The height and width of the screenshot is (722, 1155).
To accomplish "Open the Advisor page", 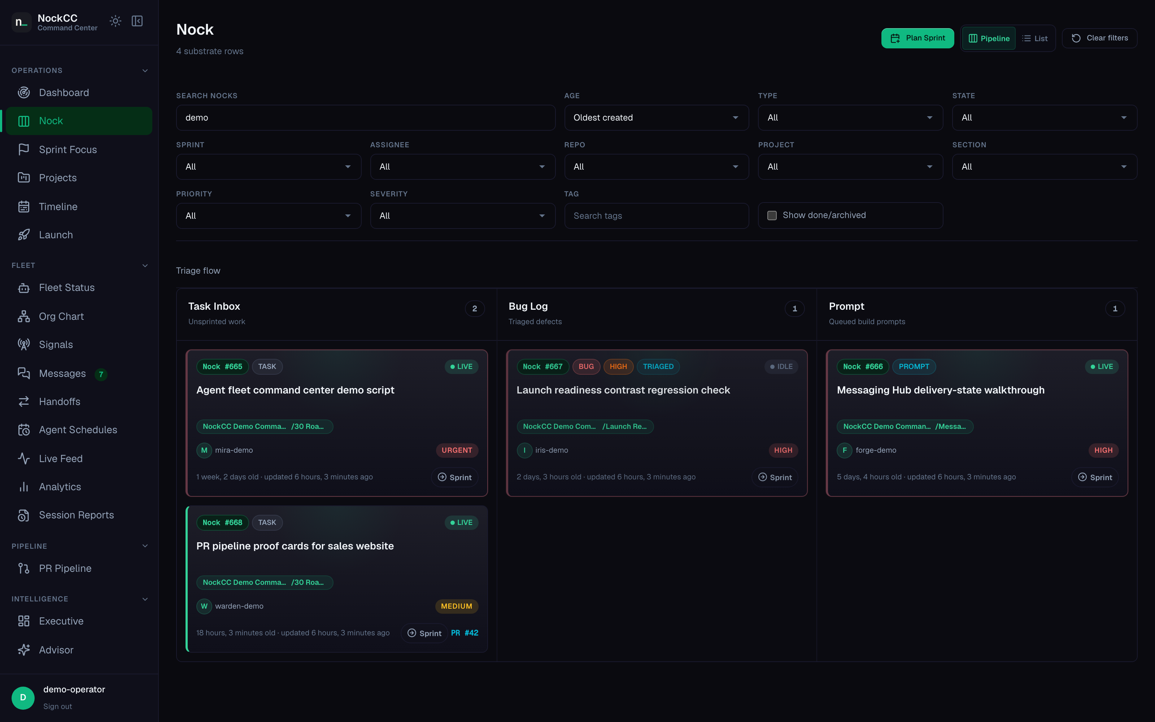I will (x=79, y=650).
